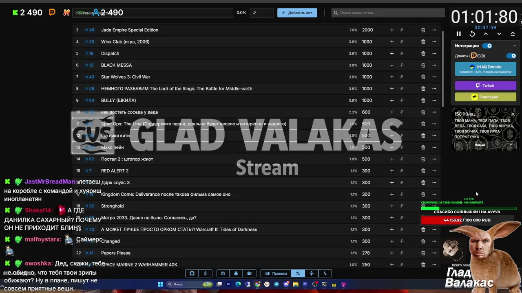Click the Добавить лот button
The height and width of the screenshot is (293, 522).
click(297, 13)
